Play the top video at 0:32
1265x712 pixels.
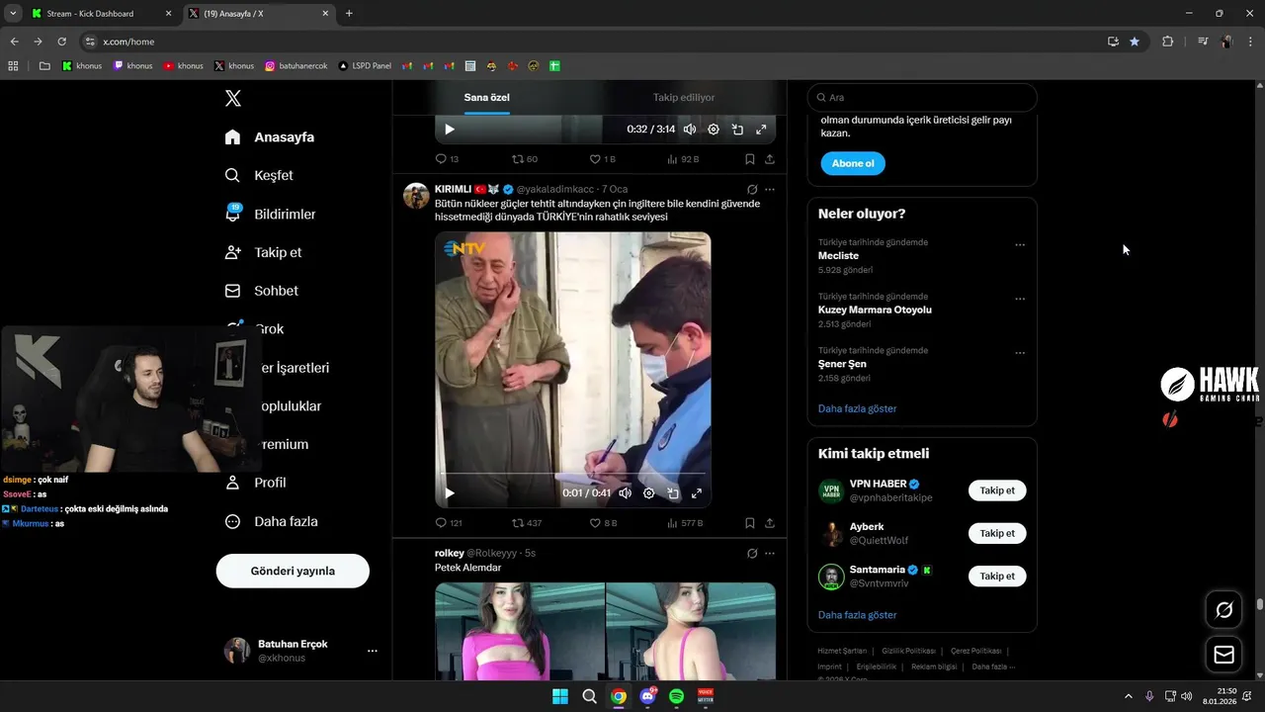point(450,130)
